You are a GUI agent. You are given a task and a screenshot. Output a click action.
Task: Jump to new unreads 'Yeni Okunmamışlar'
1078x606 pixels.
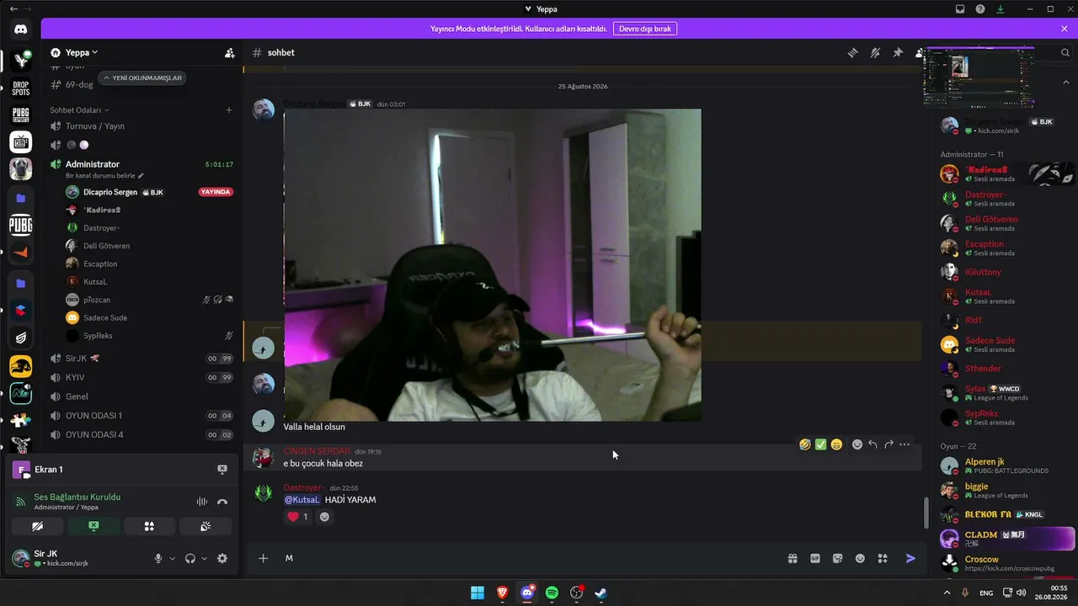[x=142, y=77]
